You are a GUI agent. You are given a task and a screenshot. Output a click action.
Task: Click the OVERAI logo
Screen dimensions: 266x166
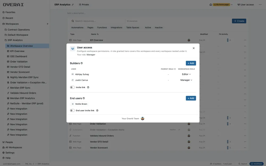pyautogui.click(x=13, y=5)
